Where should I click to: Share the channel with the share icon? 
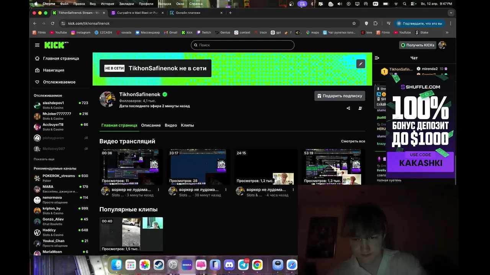click(x=348, y=108)
